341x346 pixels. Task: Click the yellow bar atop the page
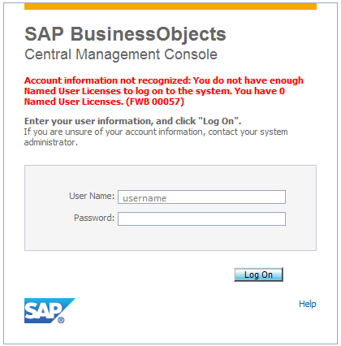click(170, 6)
